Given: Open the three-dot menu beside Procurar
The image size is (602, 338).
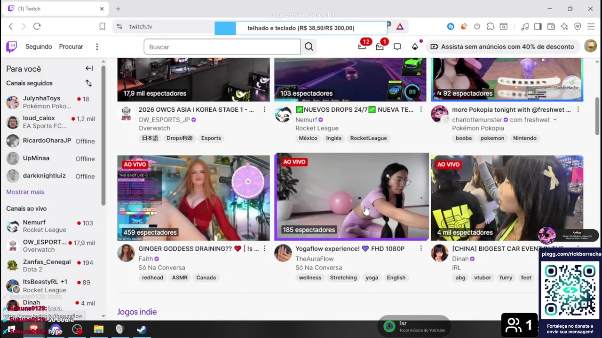Looking at the screenshot, I should [97, 46].
